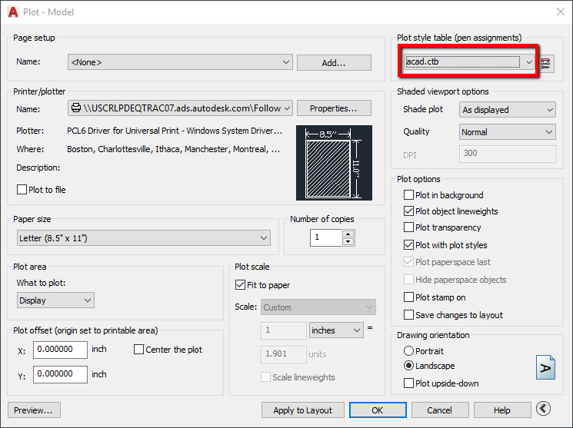573x428 pixels.
Task: Enable the Plot to file checkbox
Action: 22,190
